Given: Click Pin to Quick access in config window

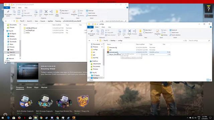Looking at the screenshot, I should (91, 33).
